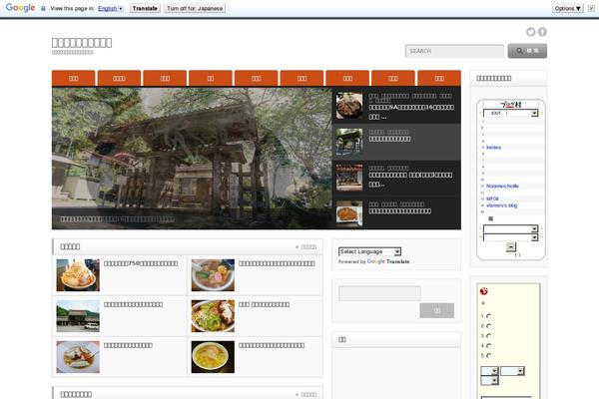The width and height of the screenshot is (599, 399).
Task: Click the four-character orange navigation tab
Action: pos(119,78)
